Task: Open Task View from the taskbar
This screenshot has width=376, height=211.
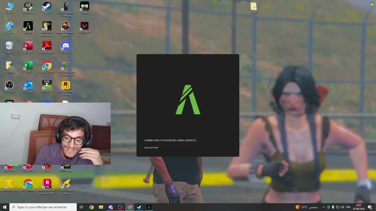Action: point(82,207)
